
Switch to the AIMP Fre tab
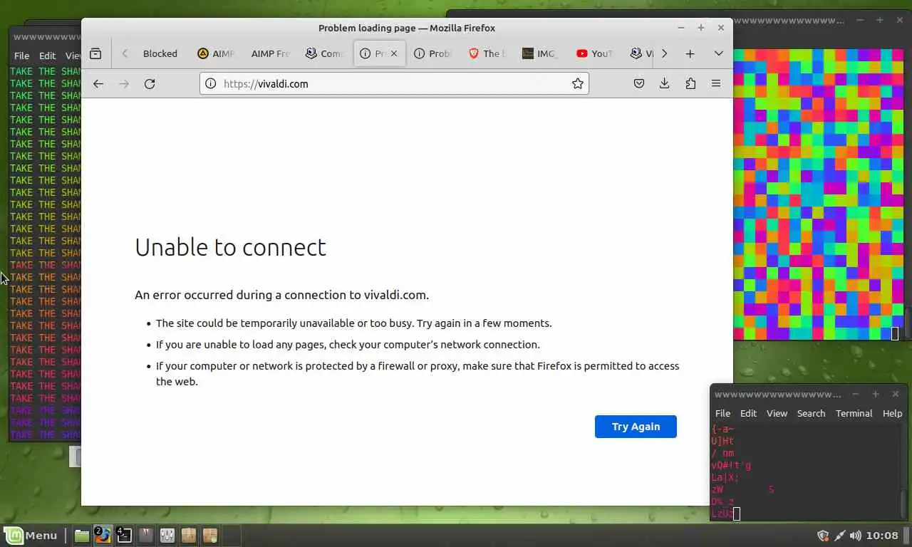270,53
